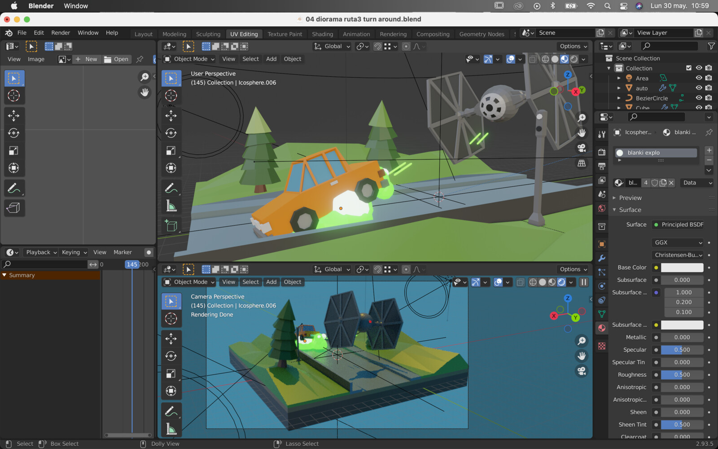Open the Object properties tab
This screenshot has width=718, height=449.
(x=602, y=244)
